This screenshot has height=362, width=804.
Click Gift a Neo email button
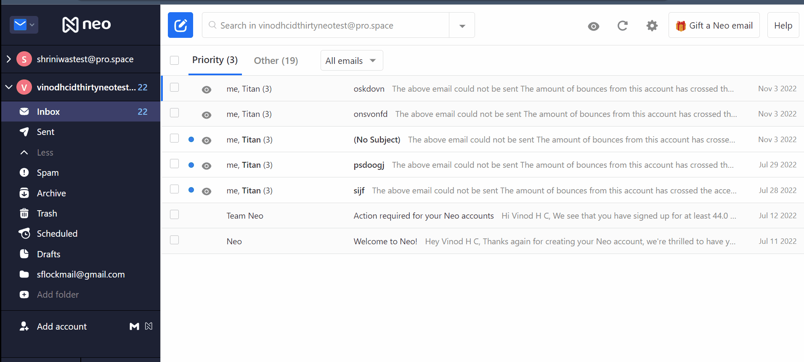(x=714, y=26)
